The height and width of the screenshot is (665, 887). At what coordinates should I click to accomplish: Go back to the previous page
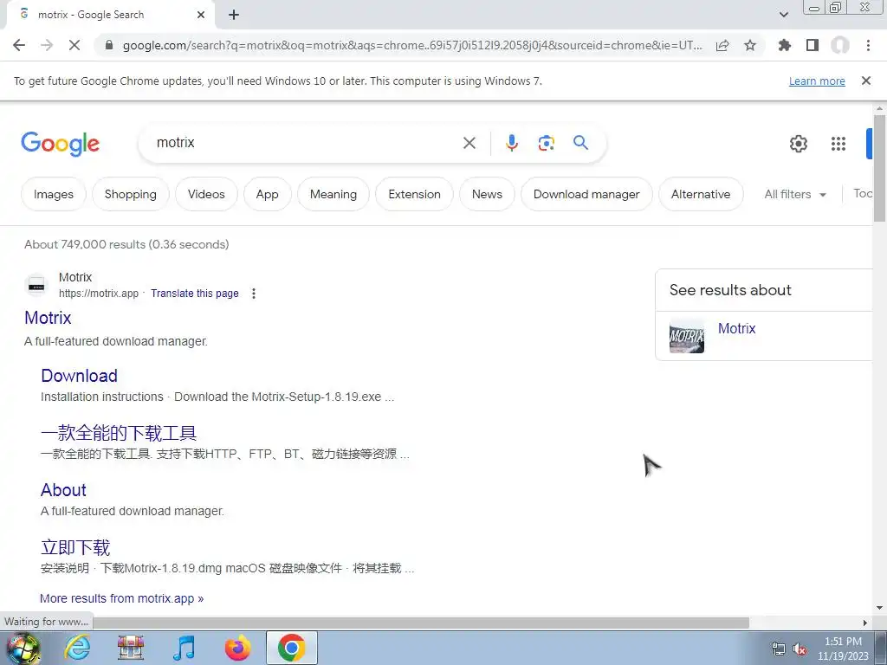[19, 45]
